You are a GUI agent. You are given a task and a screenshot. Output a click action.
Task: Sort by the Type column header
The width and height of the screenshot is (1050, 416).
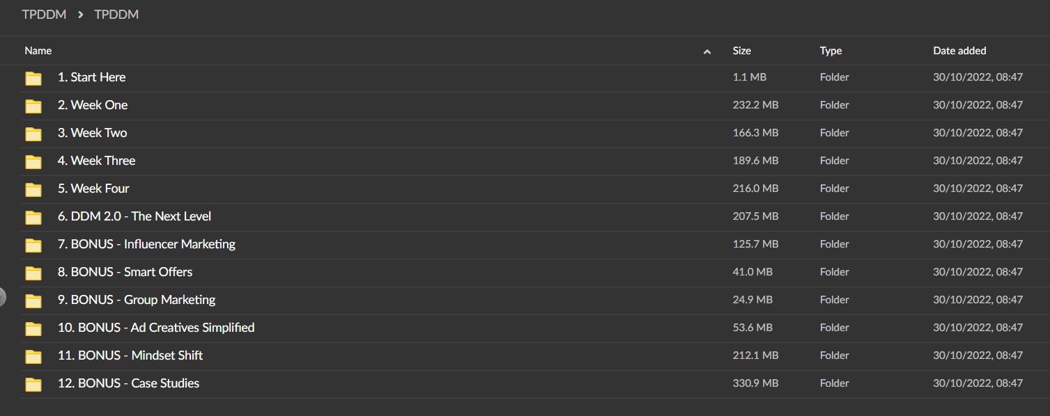[x=831, y=51]
